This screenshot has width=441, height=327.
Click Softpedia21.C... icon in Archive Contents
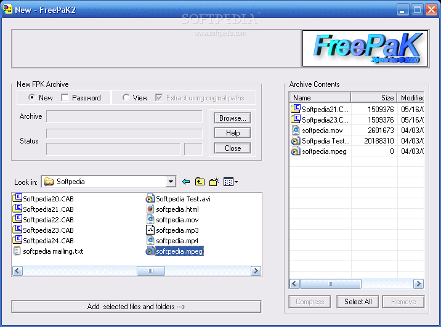[x=296, y=108]
